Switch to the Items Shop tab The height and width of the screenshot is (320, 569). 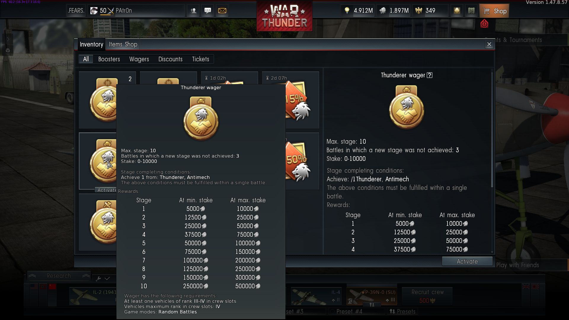[123, 44]
